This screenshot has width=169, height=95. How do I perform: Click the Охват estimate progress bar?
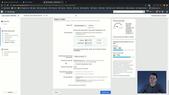pyautogui.click(x=124, y=50)
